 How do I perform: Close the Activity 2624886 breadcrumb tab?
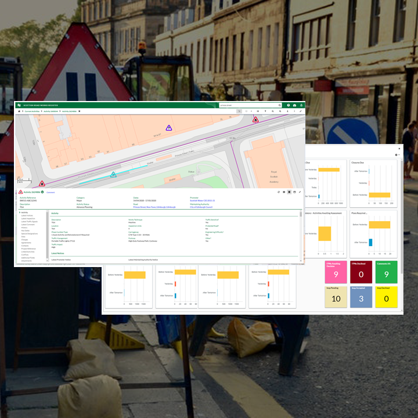[79, 110]
